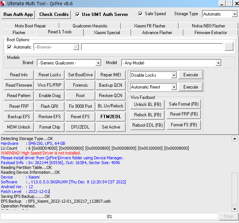
Task: Click Unlock BL (FB) button
Action: 147,104
